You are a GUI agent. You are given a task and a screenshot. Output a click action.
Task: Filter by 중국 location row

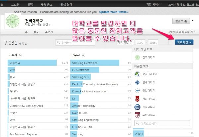[38, 77]
